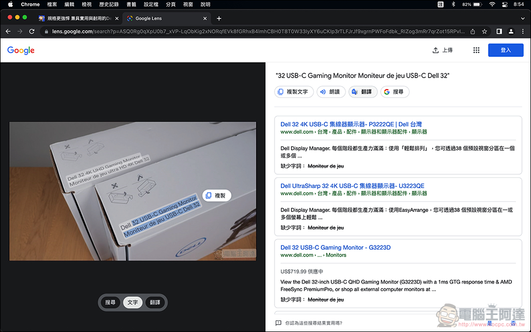The height and width of the screenshot is (332, 531).
Task: Switch to 翻譯 mode below image
Action: pos(155,303)
